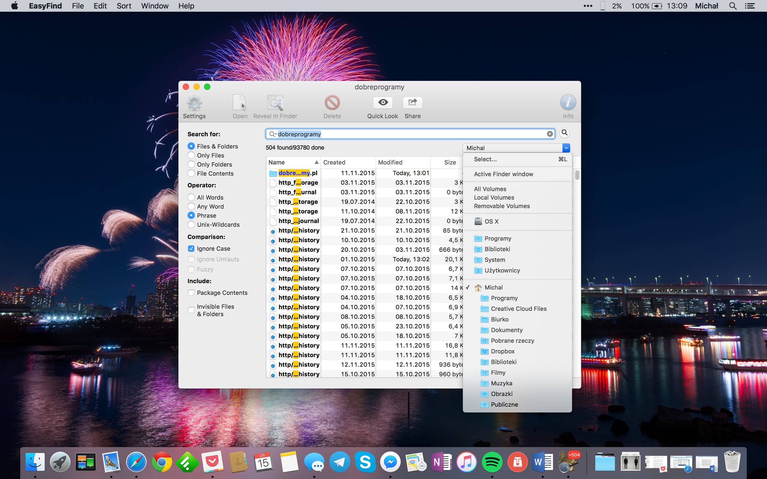Click the Delete toolbar icon

(x=332, y=102)
